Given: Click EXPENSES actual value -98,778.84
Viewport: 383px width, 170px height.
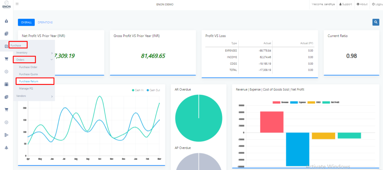Looking at the screenshot, I should tap(264, 50).
